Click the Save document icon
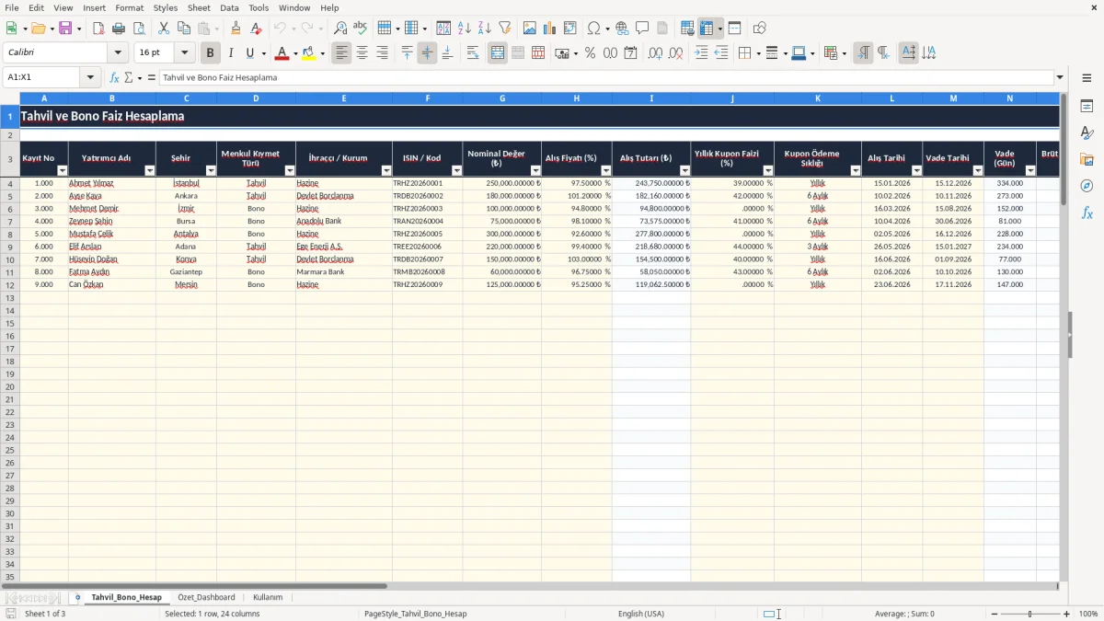The height and width of the screenshot is (621, 1104). point(64,29)
